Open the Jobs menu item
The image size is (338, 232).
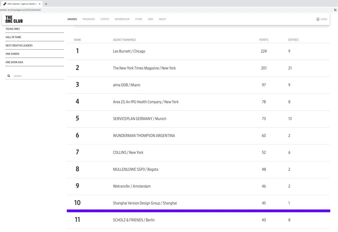pos(151,19)
